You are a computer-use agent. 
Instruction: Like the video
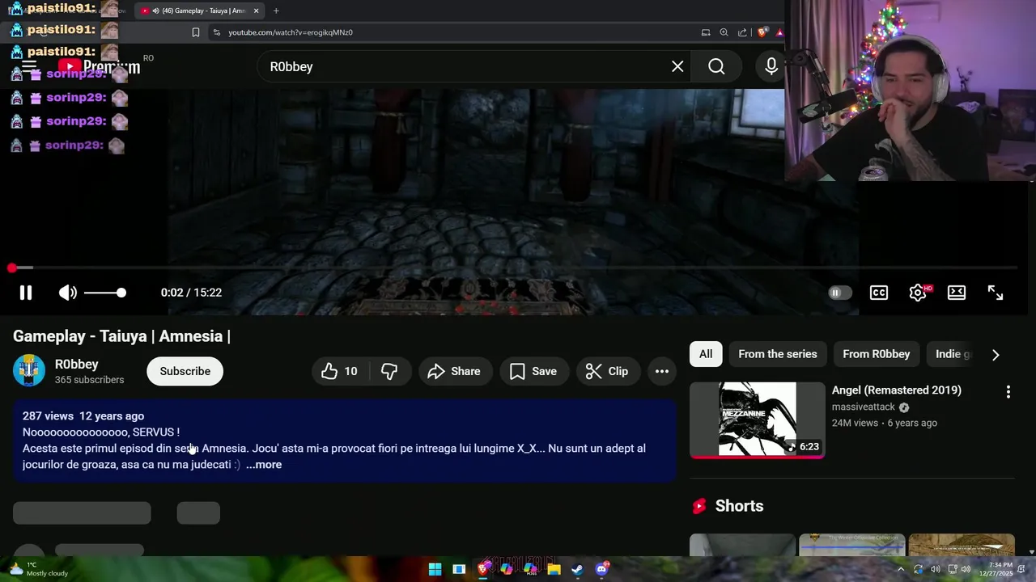tap(339, 371)
